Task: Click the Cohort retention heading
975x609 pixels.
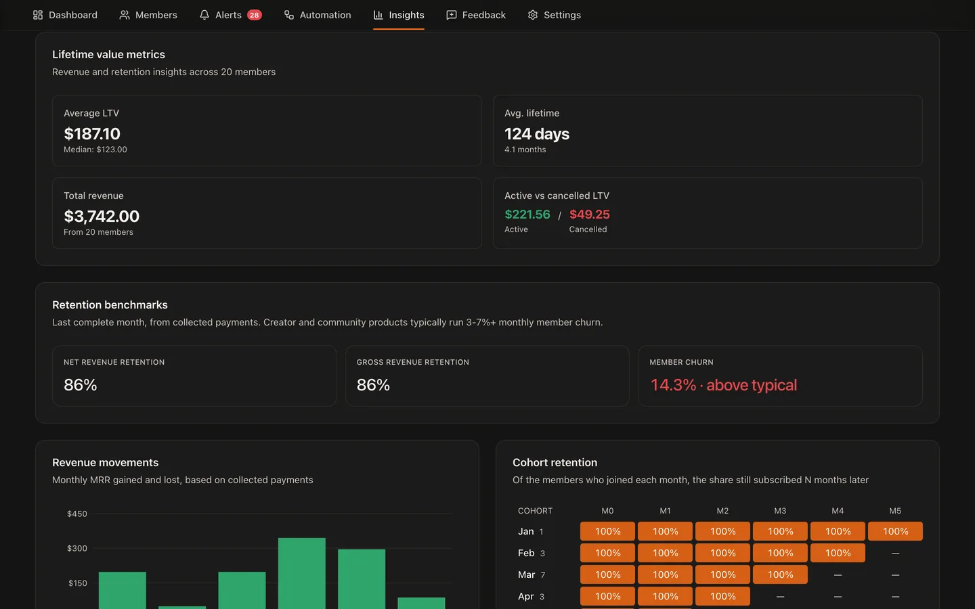Action: pos(555,463)
